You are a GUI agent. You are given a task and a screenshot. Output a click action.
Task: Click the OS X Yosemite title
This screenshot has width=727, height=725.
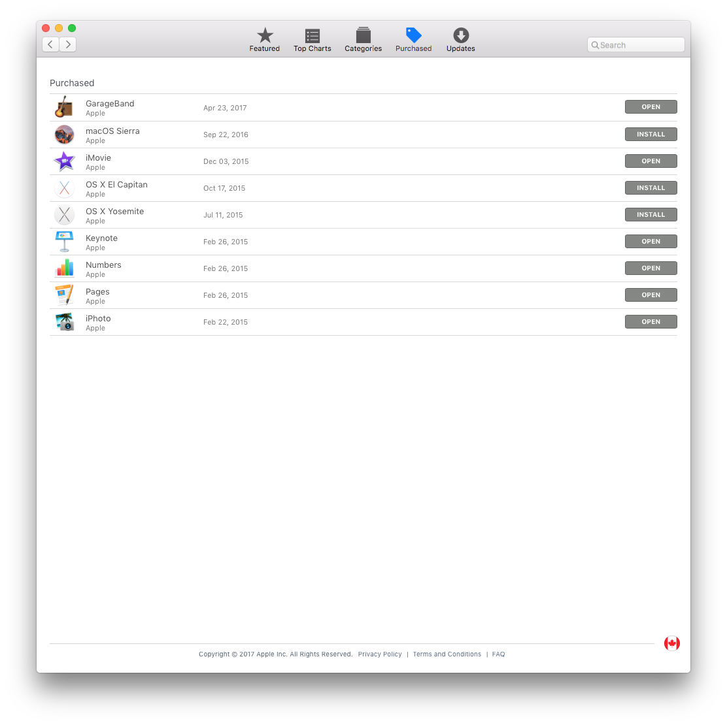pos(114,212)
